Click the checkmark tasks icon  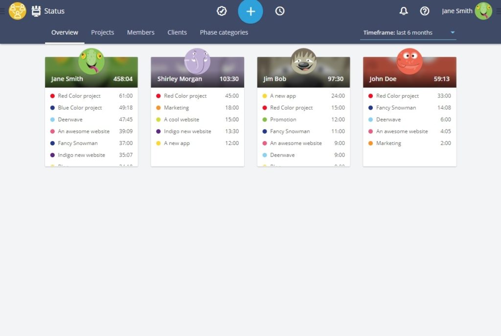click(x=222, y=11)
